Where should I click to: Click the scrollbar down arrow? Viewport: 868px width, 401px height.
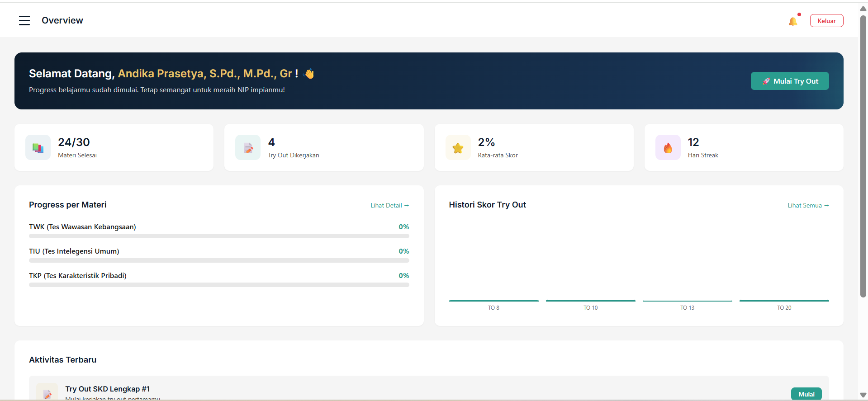(863, 395)
